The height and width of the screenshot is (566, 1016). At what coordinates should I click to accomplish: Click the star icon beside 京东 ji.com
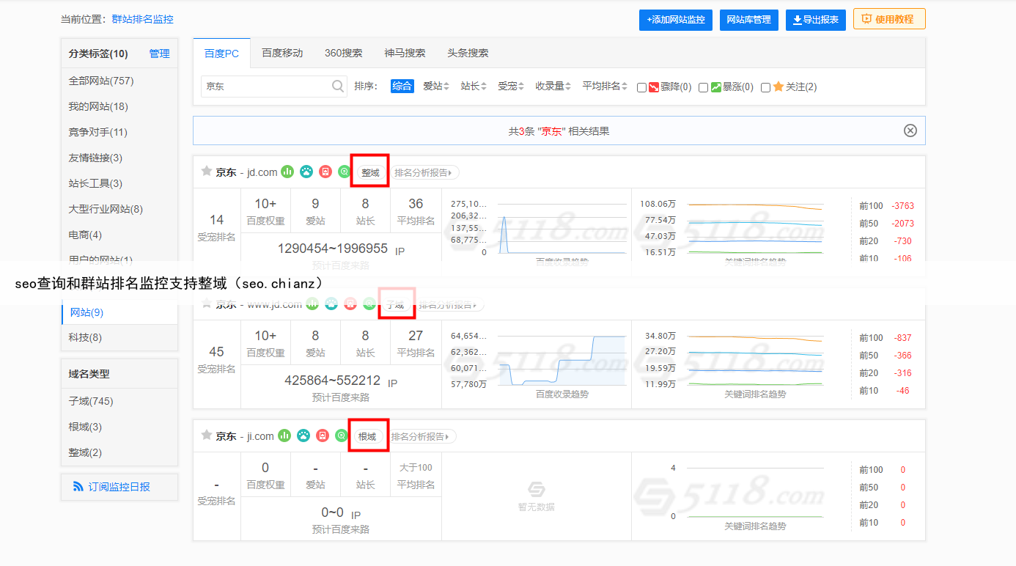coord(207,435)
